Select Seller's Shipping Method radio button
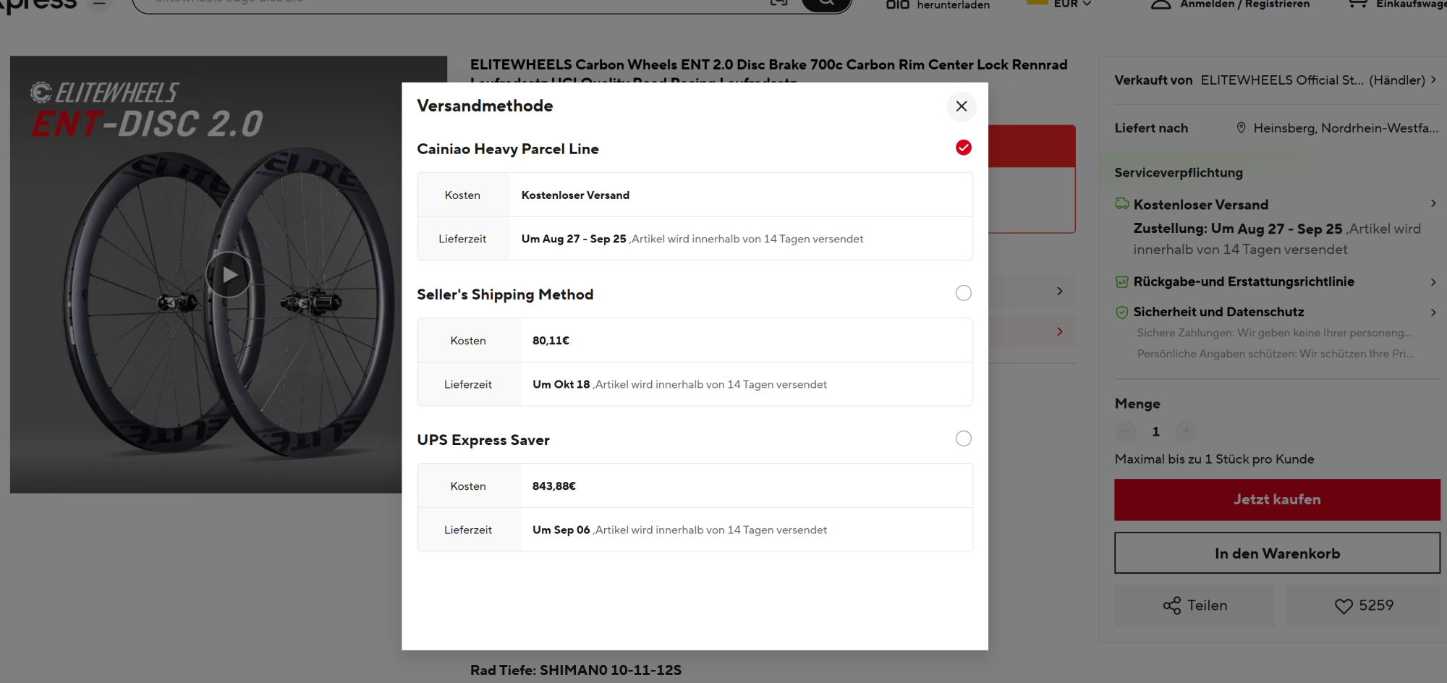This screenshot has width=1447, height=683. point(964,293)
